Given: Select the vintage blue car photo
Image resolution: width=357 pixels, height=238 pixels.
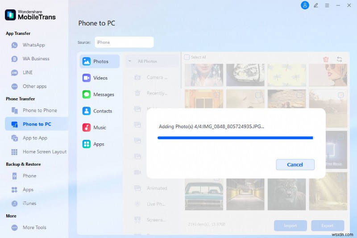Looking at the screenshot, I should click(x=204, y=194).
